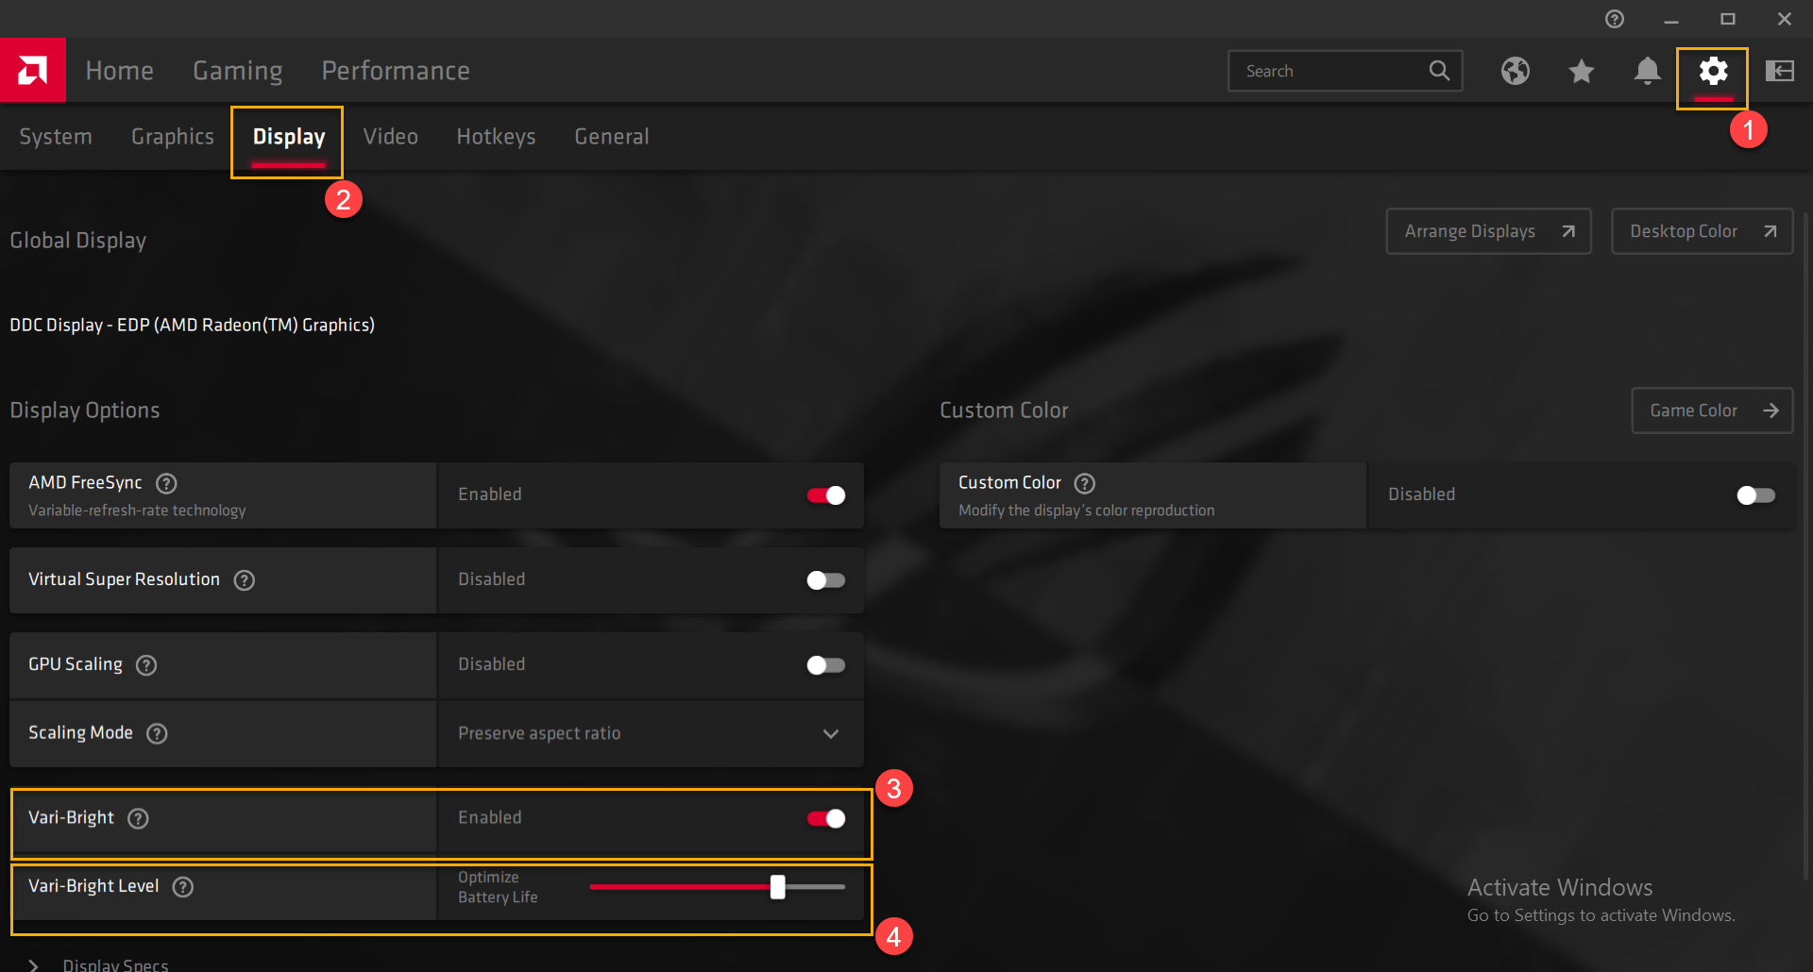Image resolution: width=1813 pixels, height=972 pixels.
Task: Show help for Vari-Bright
Action: coord(138,818)
